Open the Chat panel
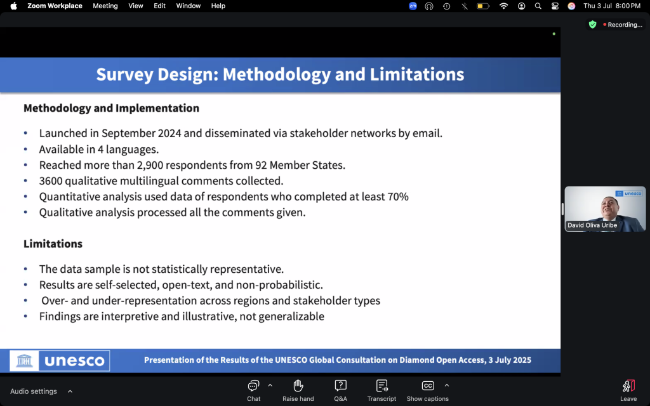Viewport: 650px width, 406px height. click(253, 390)
